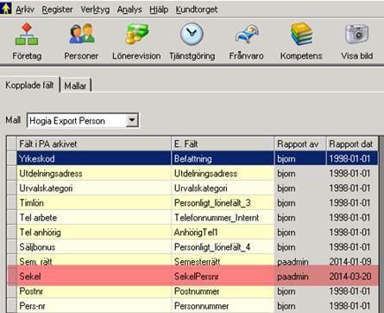Select the Utdelningsadress cell in PA arkivet column
Image resolution: width=384 pixels, height=313 pixels.
pos(94,174)
